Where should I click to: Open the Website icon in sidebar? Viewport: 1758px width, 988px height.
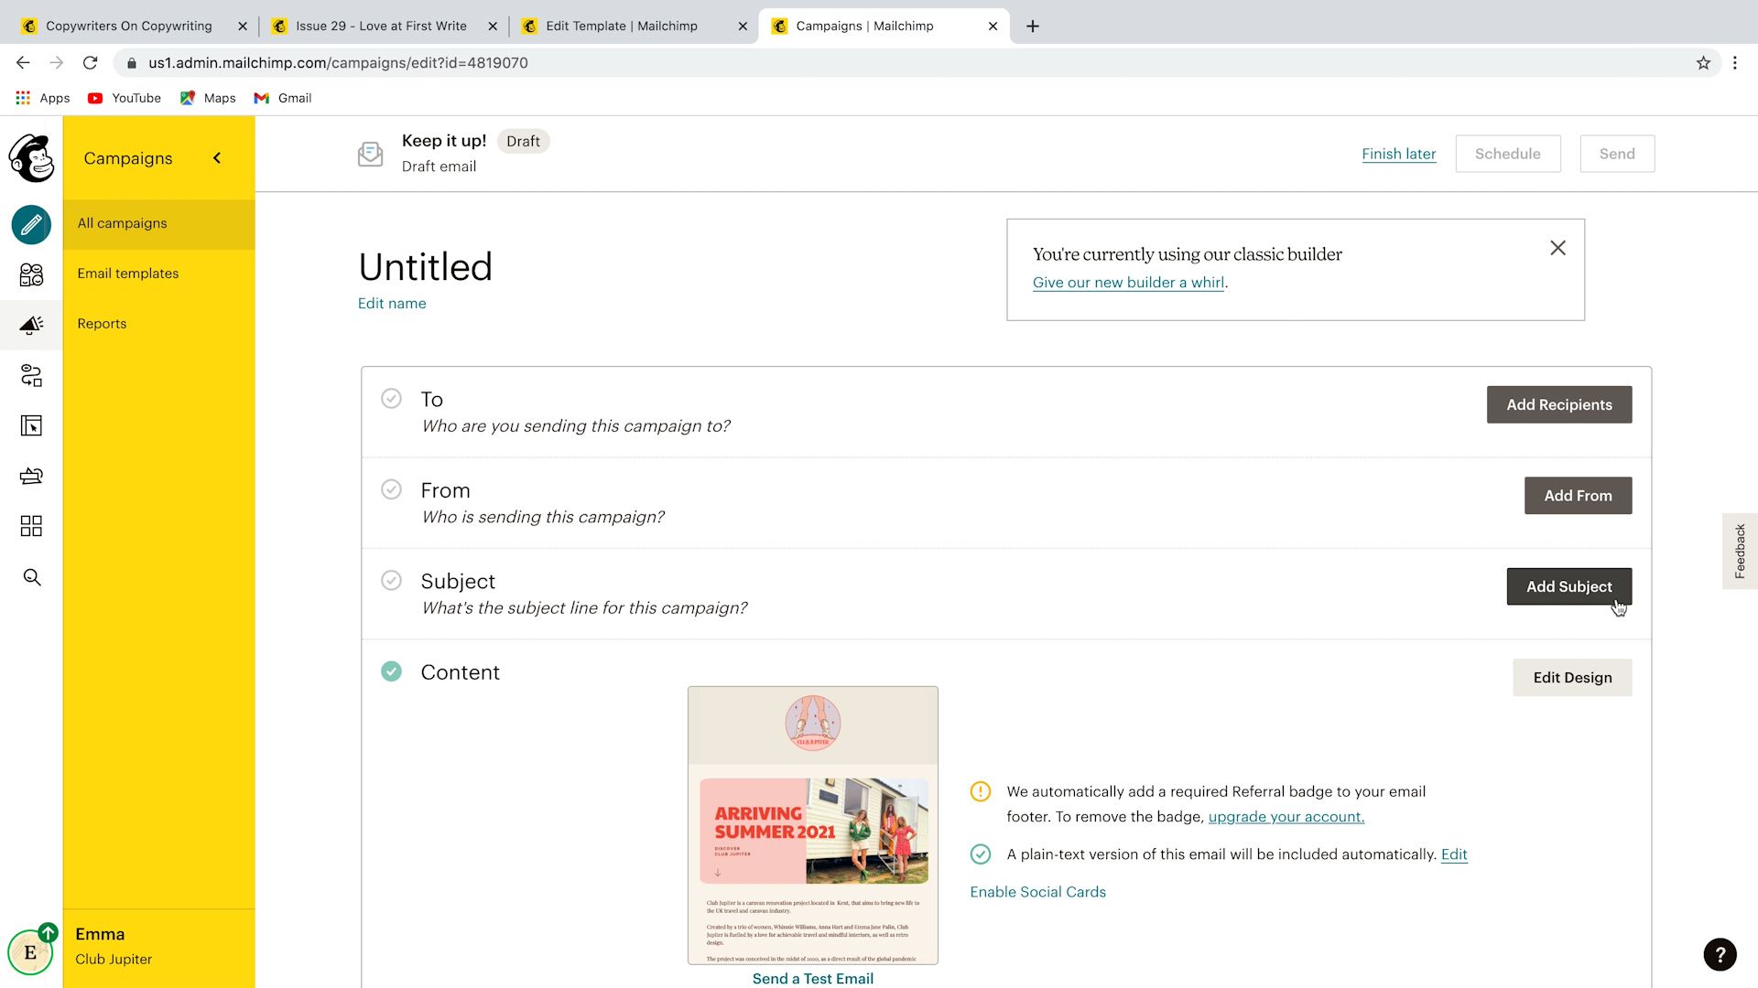pyautogui.click(x=31, y=425)
